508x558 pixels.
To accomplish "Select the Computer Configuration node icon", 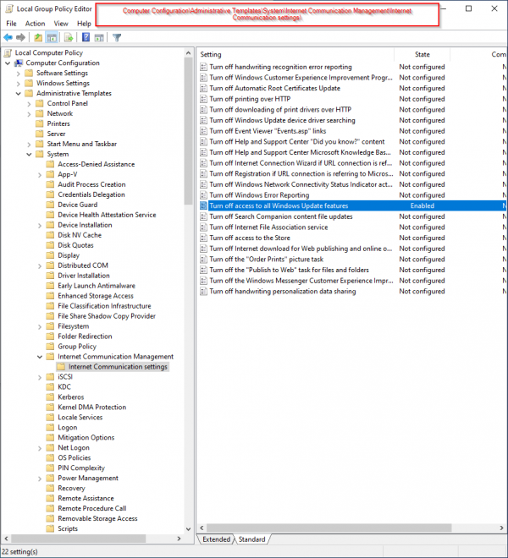I will (x=19, y=63).
